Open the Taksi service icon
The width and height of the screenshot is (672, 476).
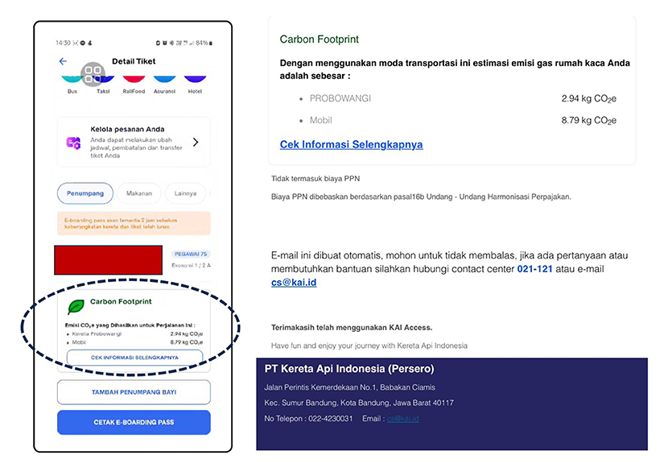click(103, 79)
